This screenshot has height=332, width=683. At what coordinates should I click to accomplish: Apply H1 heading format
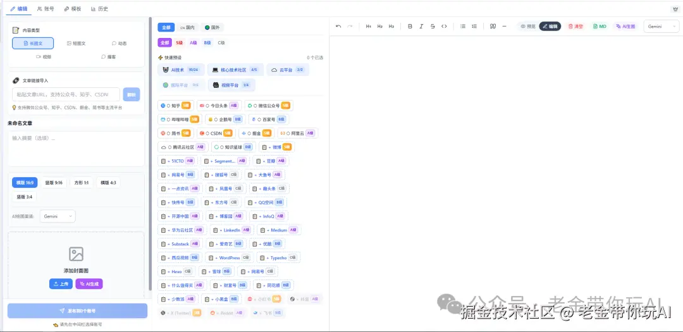click(x=369, y=26)
